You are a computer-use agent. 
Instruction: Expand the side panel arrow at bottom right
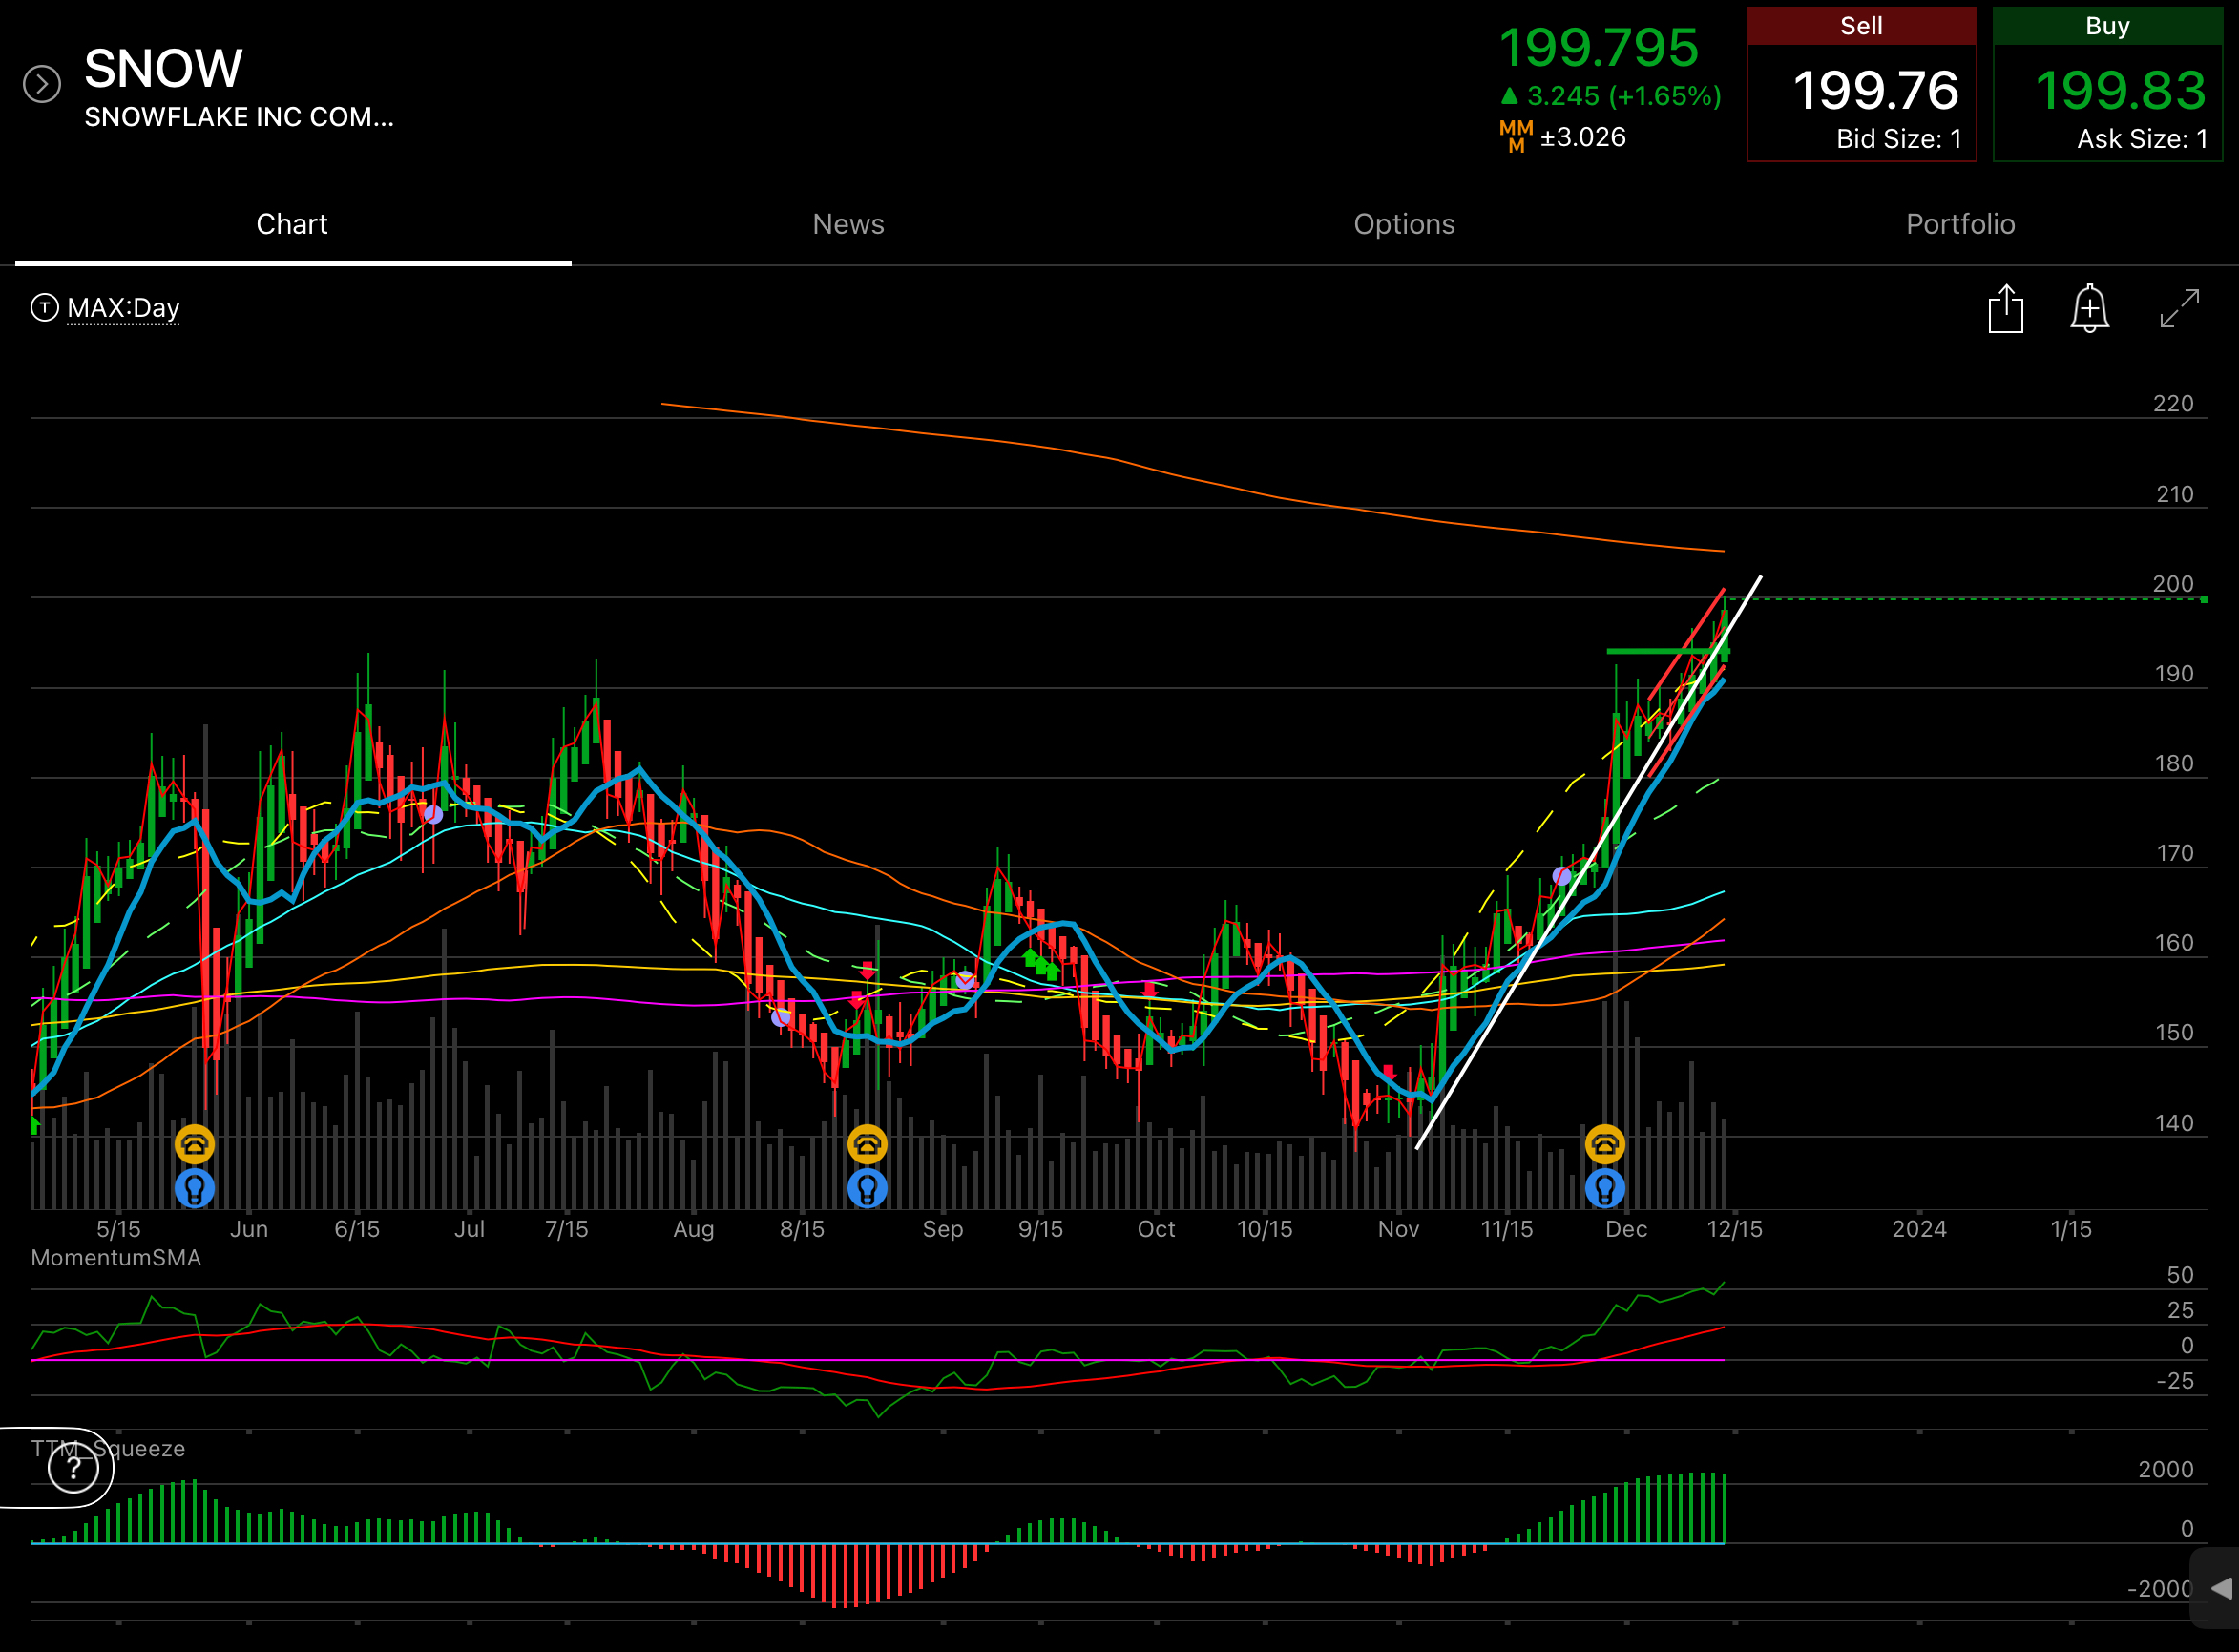pyautogui.click(x=2220, y=1588)
